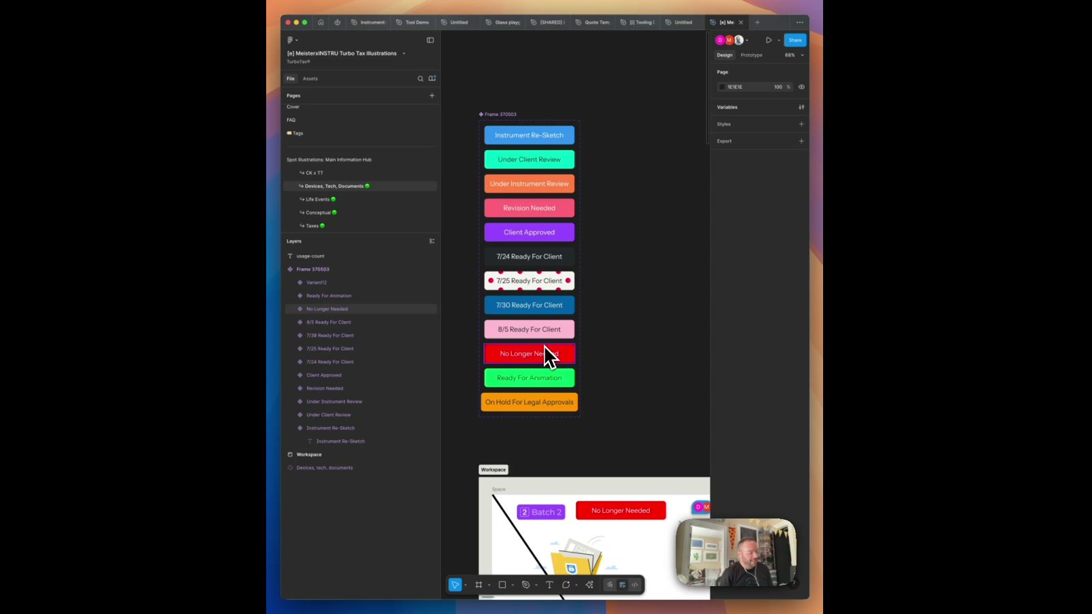Select the Pen tool
This screenshot has width=1092, height=614.
pyautogui.click(x=526, y=585)
